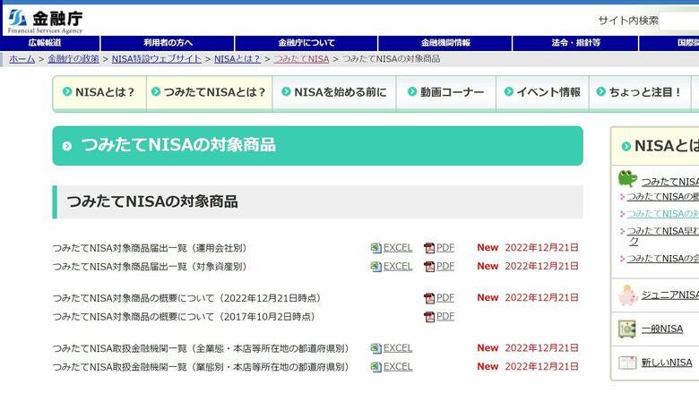
Task: Download EXCEL for 取扱金融機関一覧（業態別）
Action: [x=398, y=367]
